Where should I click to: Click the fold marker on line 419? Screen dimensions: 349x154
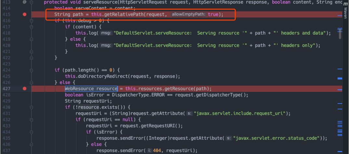click(x=31, y=39)
